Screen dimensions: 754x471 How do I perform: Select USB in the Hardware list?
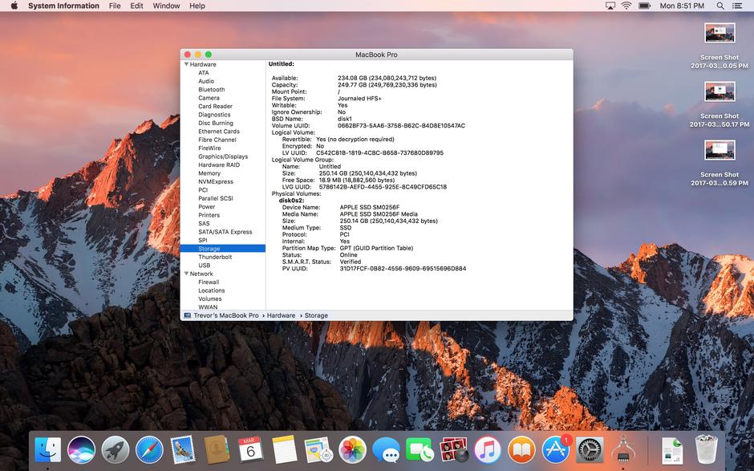[x=204, y=265]
